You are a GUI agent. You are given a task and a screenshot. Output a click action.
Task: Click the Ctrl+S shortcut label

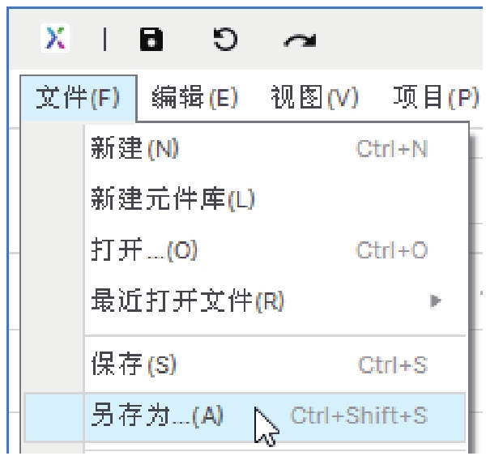392,364
